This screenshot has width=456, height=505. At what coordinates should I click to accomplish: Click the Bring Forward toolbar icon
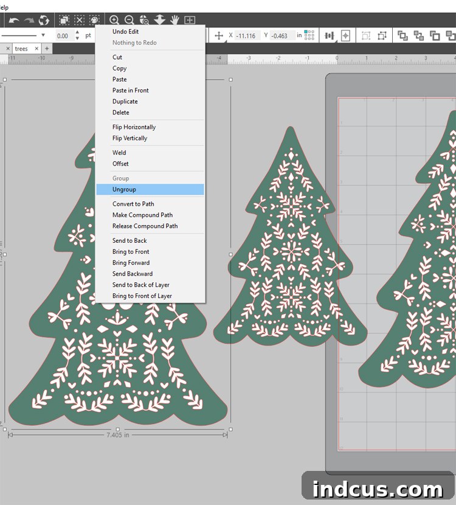click(x=435, y=35)
